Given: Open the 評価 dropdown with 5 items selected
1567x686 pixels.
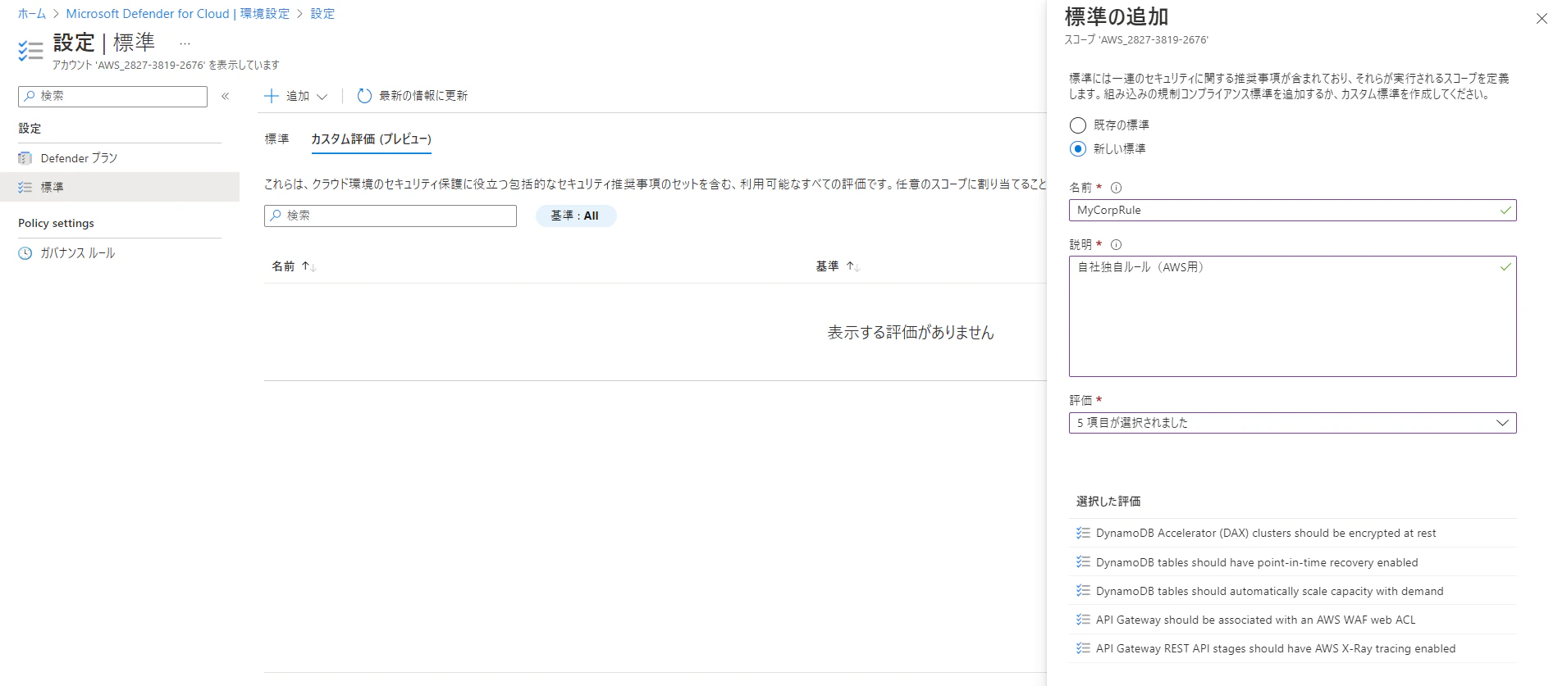Looking at the screenshot, I should pos(1292,423).
